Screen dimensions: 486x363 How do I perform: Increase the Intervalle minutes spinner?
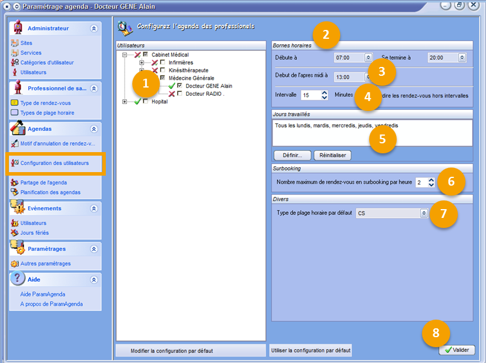[324, 92]
